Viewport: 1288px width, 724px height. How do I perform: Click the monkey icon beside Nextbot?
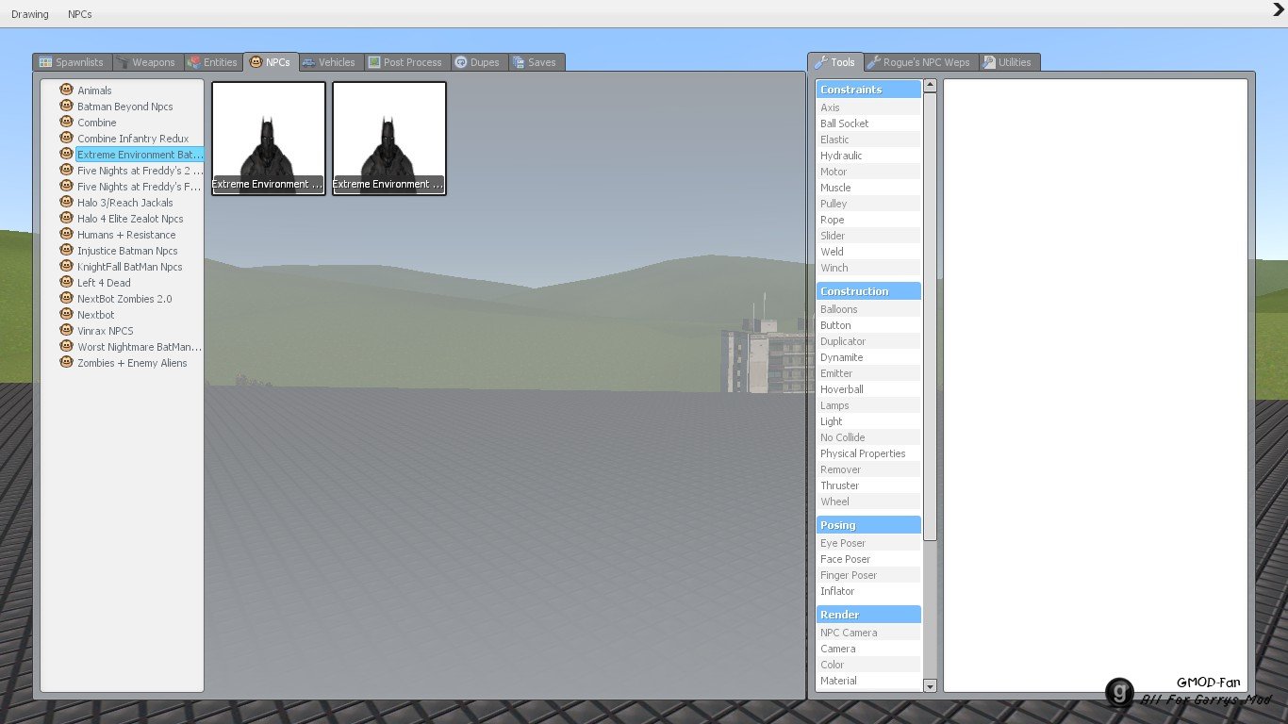[x=67, y=314]
